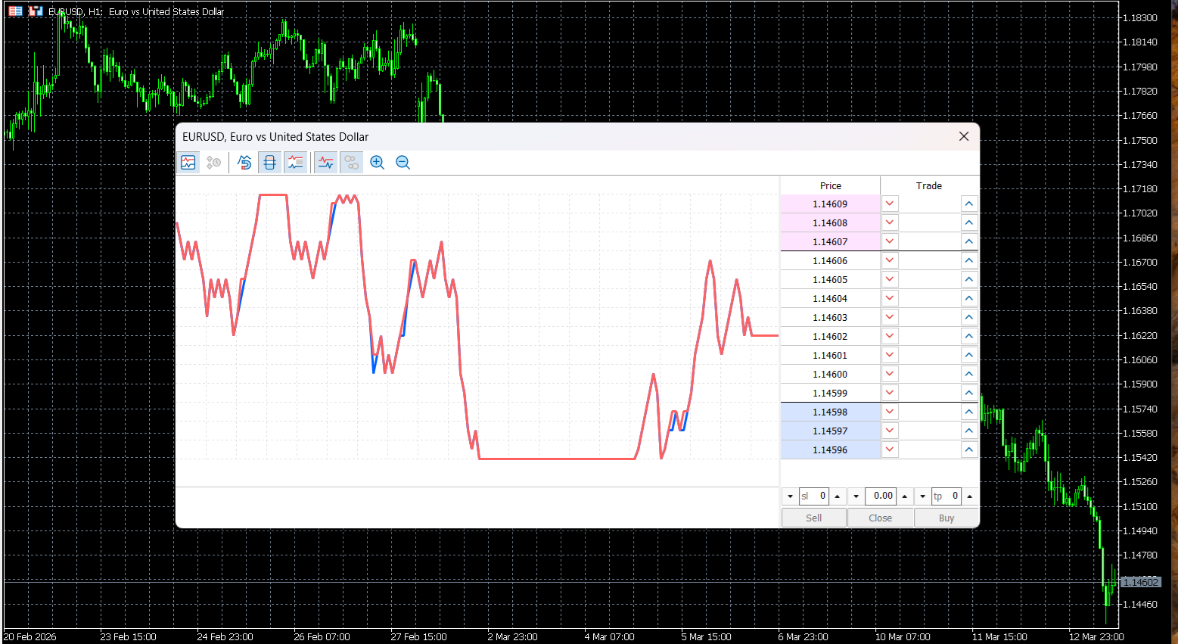Image resolution: width=1178 pixels, height=644 pixels.
Task: Click the Buy button
Action: [x=946, y=518]
